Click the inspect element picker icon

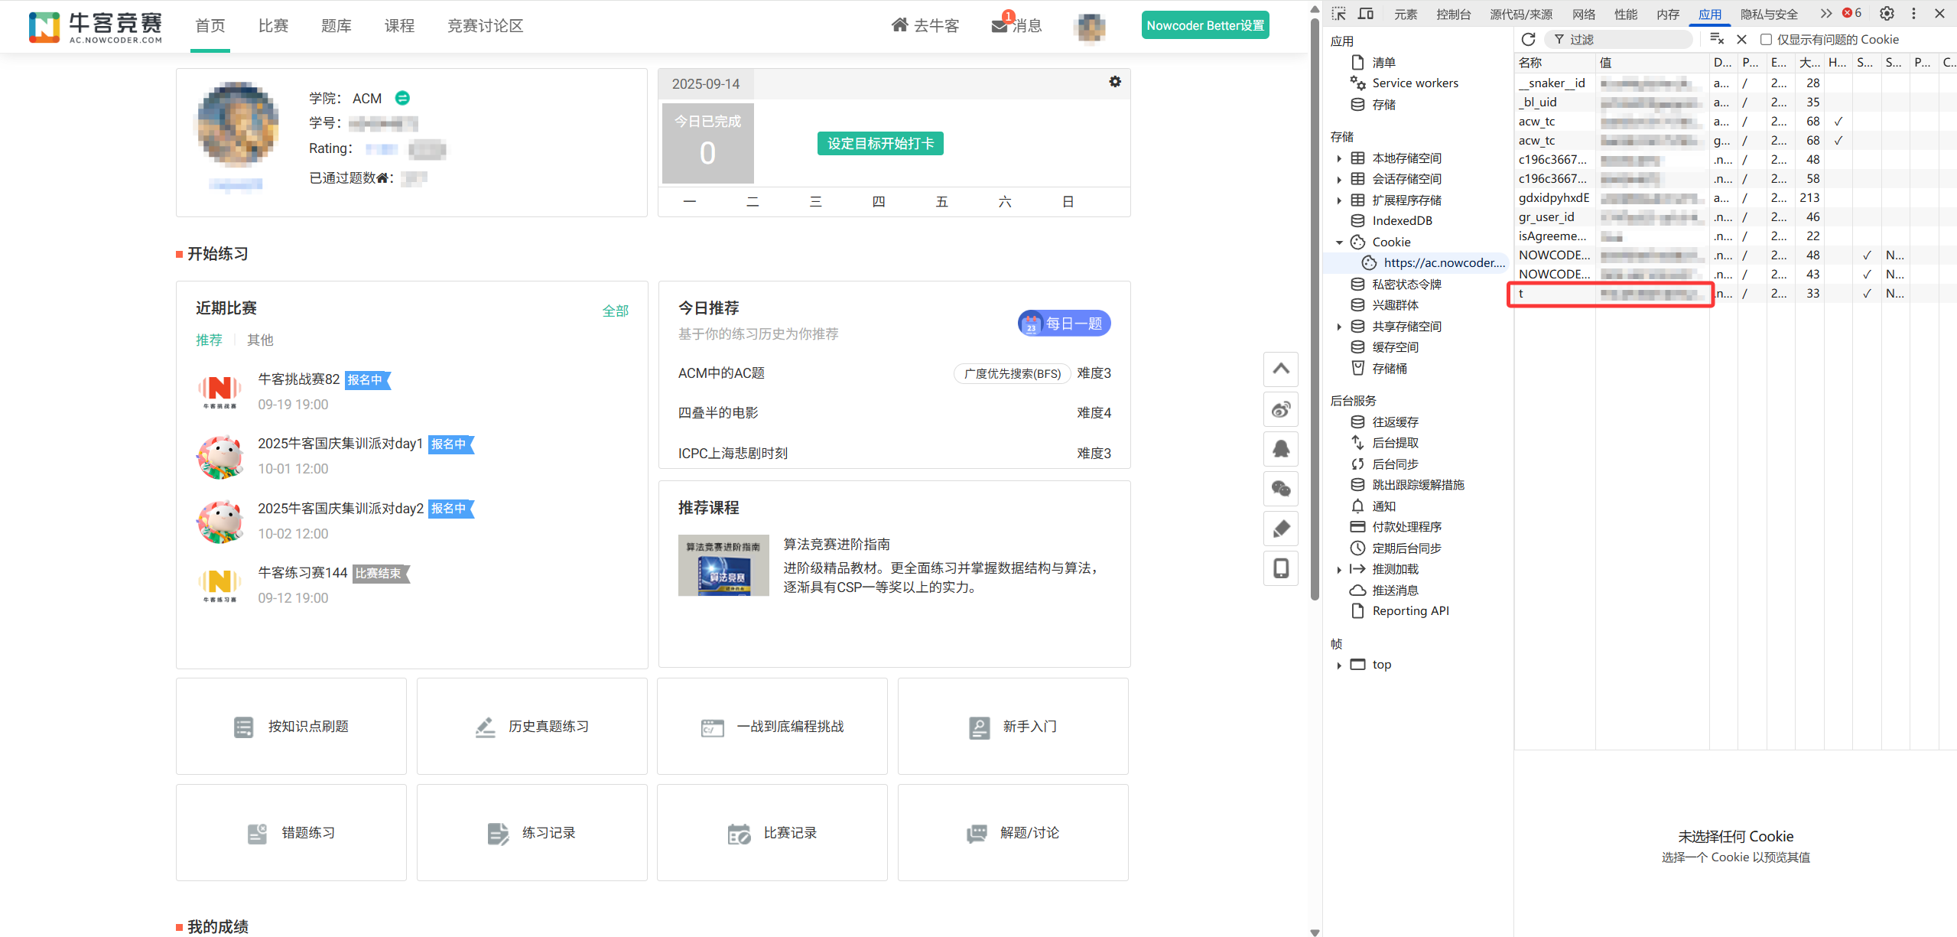(1338, 14)
